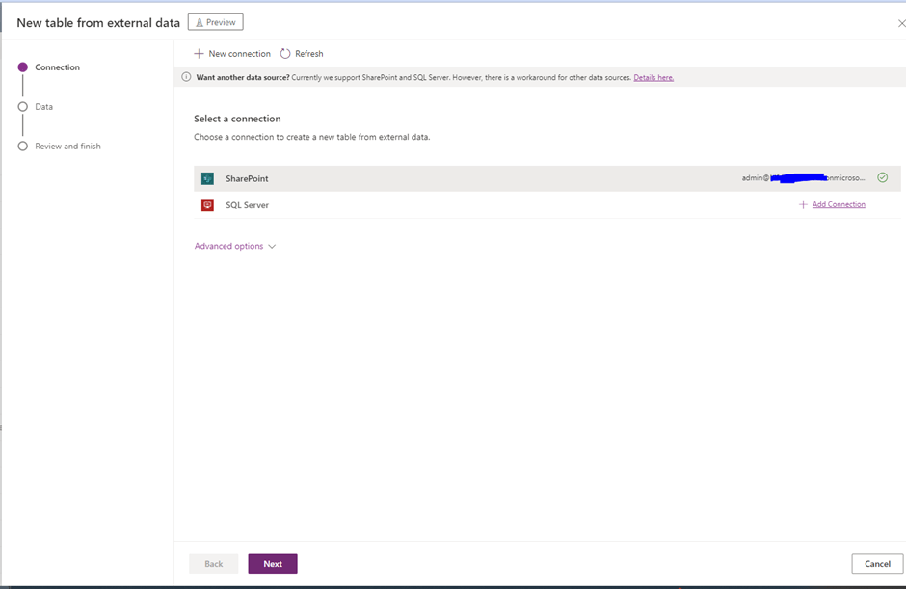Click the chevron next to Advanced options

272,247
